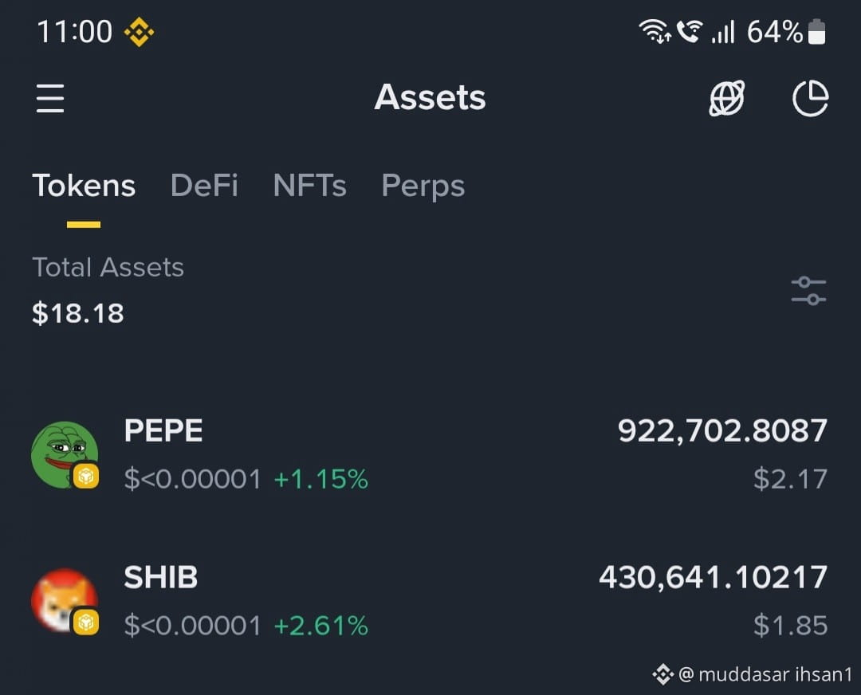Open the SHIB token row

click(430, 601)
